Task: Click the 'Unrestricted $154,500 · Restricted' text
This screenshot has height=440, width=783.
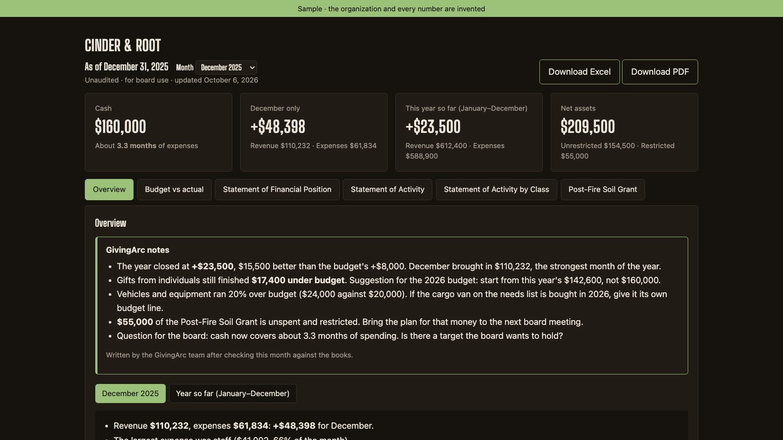Action: coord(618,146)
